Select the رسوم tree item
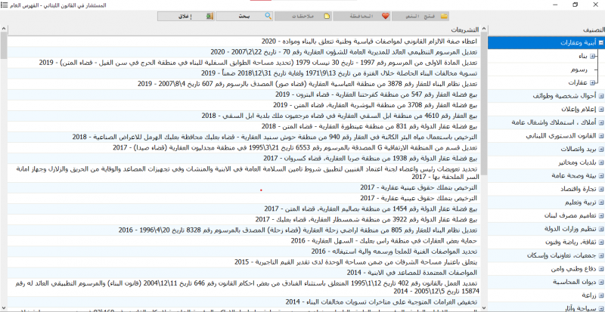The width and height of the screenshot is (605, 312). point(579,70)
